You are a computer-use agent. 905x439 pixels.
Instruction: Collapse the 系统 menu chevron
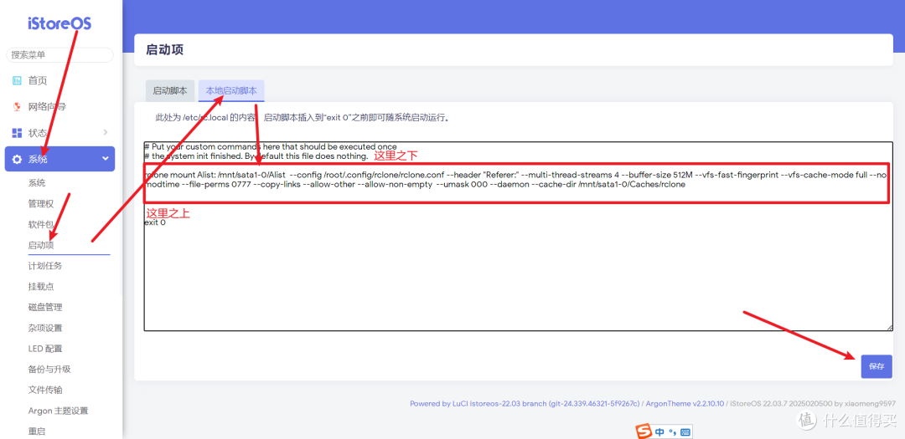coord(105,158)
